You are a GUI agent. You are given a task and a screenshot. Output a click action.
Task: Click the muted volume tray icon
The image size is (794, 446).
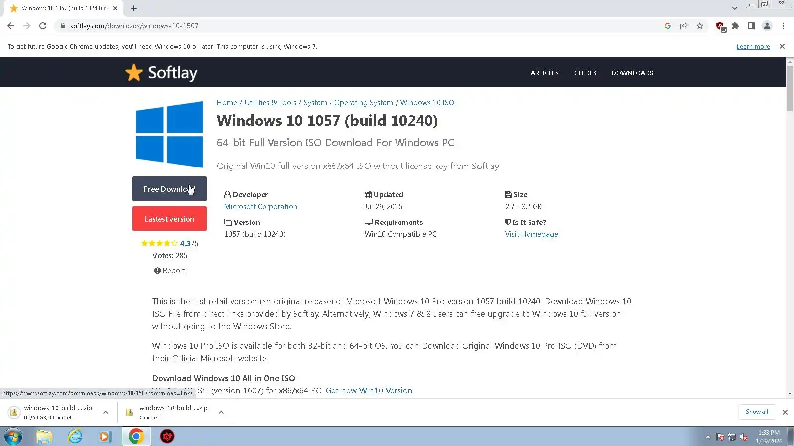coord(744,437)
